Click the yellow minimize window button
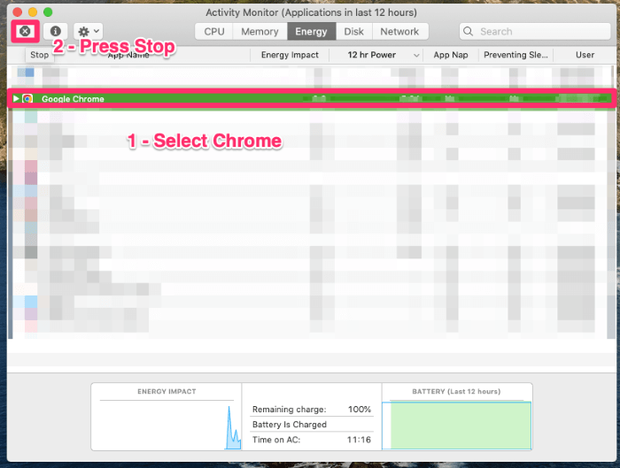620x468 pixels. coord(33,12)
